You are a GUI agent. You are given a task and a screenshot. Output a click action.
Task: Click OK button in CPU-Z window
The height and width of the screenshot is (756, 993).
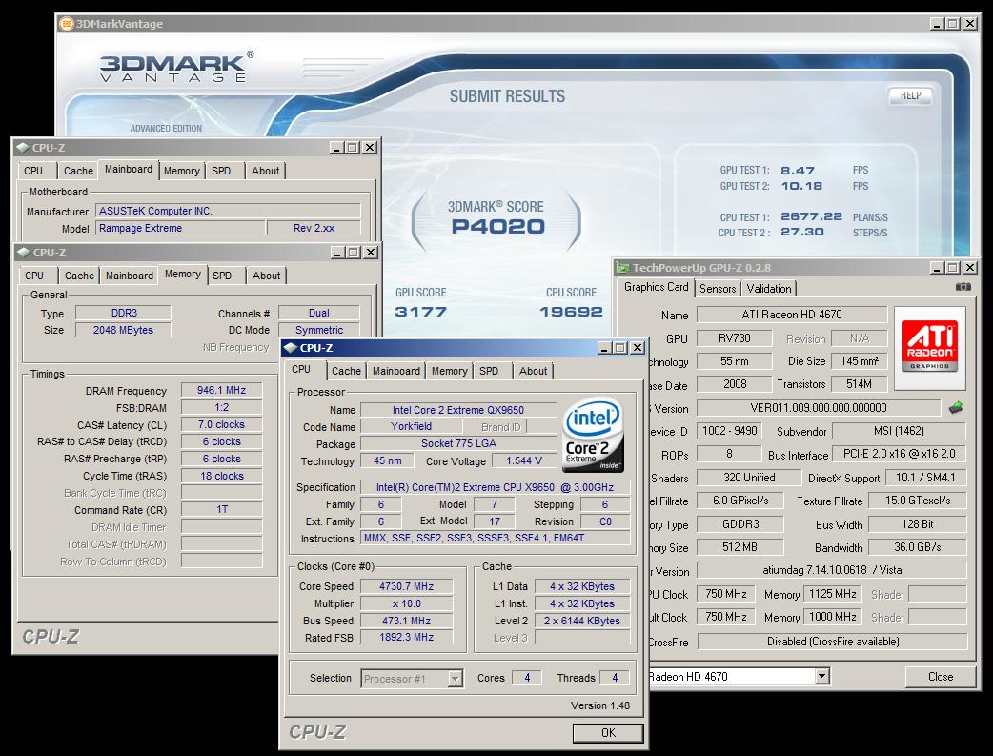(x=608, y=733)
